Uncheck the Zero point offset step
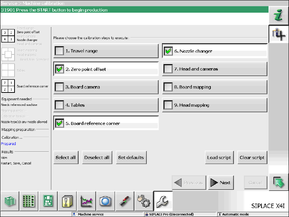This screenshot has height=217, width=289. pyautogui.click(x=59, y=69)
